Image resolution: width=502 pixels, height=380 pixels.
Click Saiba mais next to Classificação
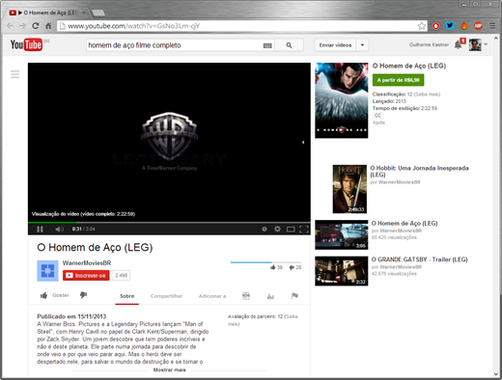[x=427, y=95]
